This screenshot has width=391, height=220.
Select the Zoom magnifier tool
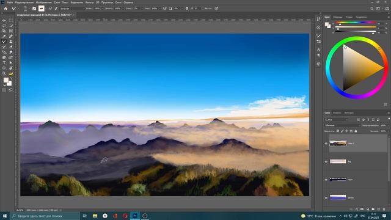pos(4,73)
